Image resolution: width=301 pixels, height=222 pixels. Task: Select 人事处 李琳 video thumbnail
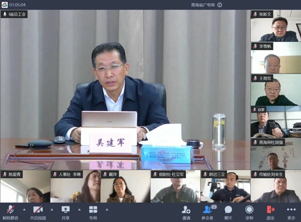point(75,186)
